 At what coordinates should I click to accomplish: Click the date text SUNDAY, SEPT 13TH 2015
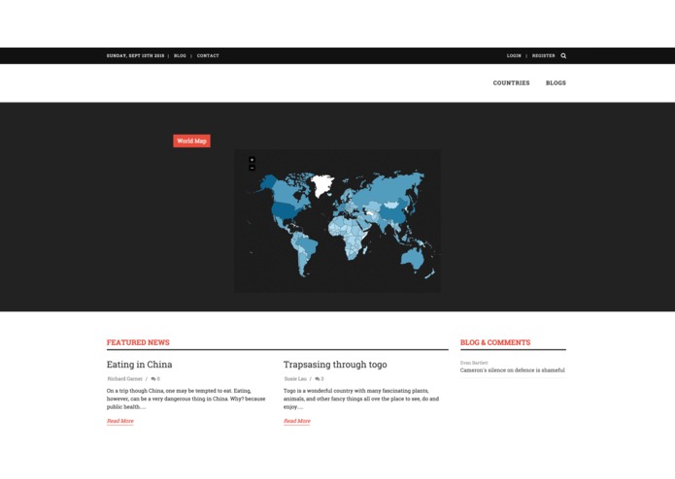coord(135,56)
